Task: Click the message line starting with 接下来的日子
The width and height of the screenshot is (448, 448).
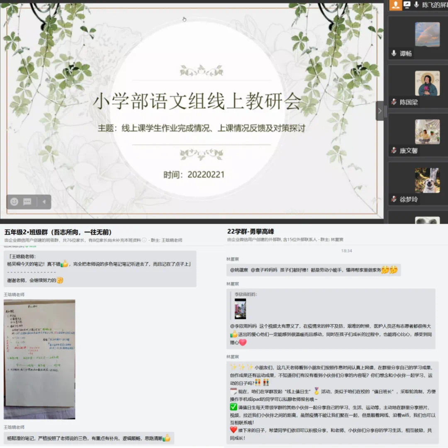Action: (331, 430)
